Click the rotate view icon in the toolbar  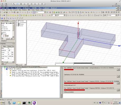(x=76, y=12)
